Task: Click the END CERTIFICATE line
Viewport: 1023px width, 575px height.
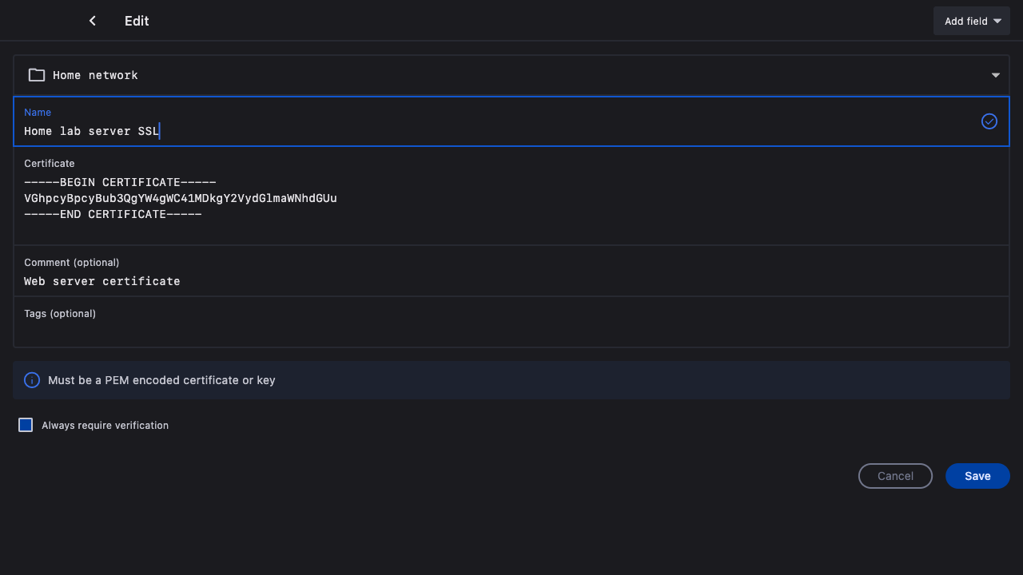Action: click(113, 214)
